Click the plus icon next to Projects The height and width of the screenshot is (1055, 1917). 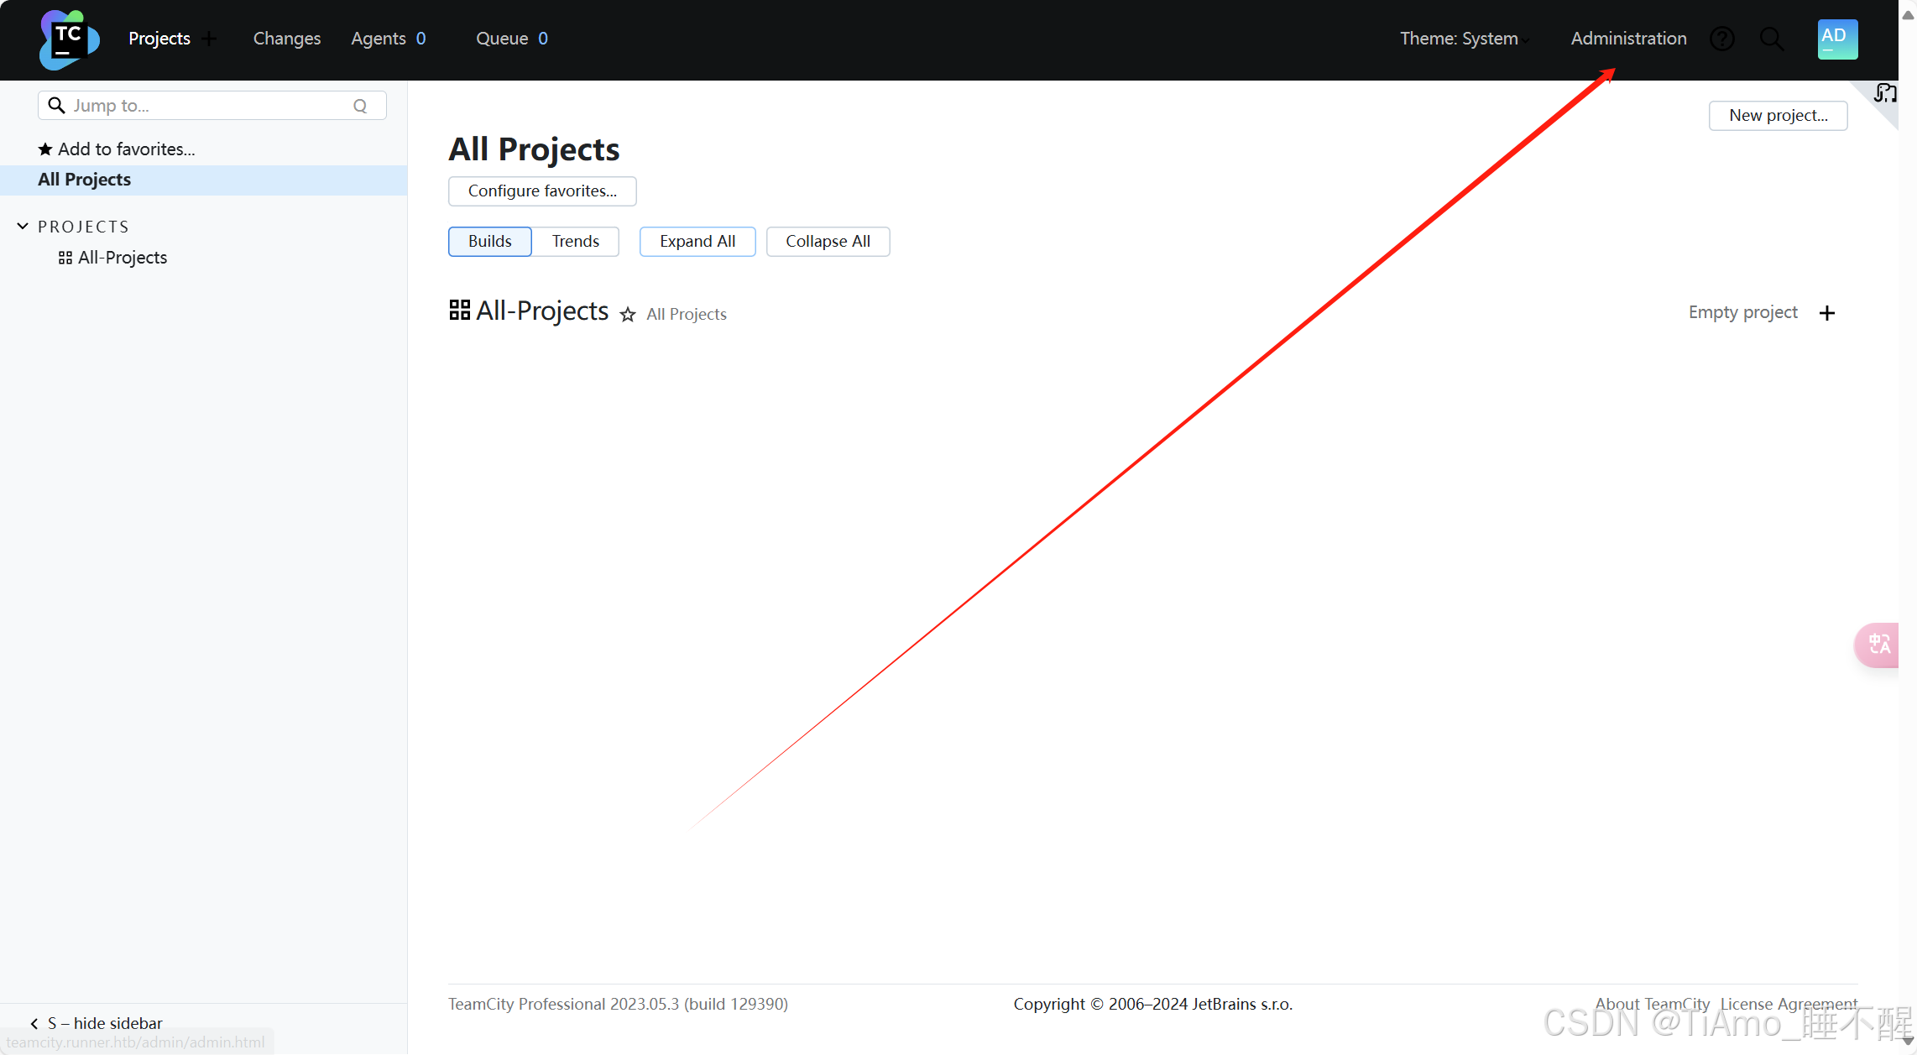coord(209,39)
